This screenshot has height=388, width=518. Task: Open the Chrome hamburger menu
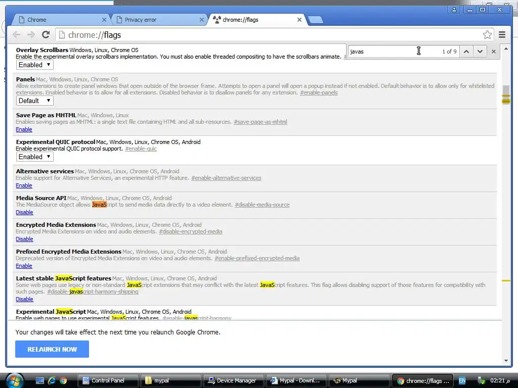coord(502,35)
